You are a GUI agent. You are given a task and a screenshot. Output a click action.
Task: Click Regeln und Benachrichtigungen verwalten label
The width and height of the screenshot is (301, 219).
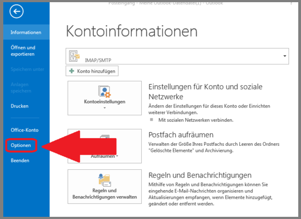point(105,194)
